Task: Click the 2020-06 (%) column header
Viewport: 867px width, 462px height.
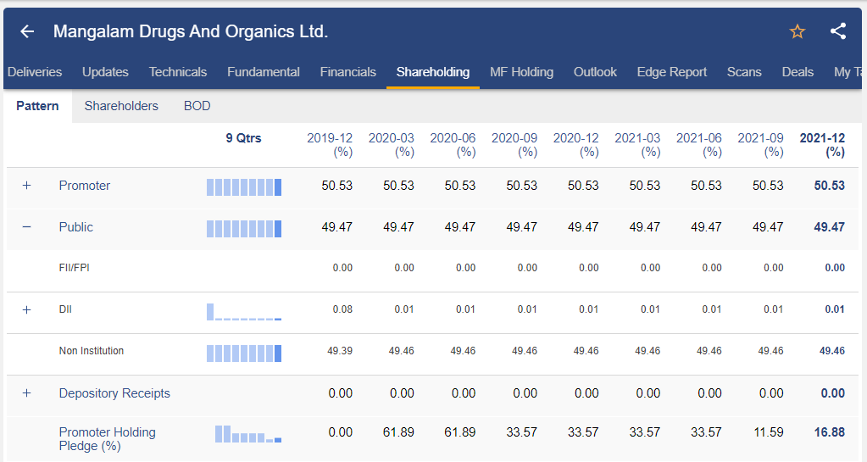Action: coord(453,145)
